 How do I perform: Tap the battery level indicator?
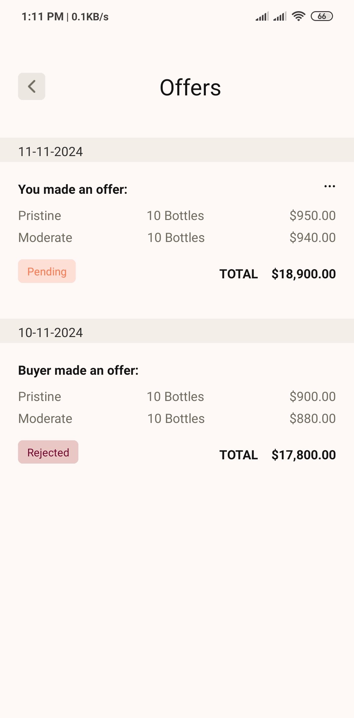322,16
